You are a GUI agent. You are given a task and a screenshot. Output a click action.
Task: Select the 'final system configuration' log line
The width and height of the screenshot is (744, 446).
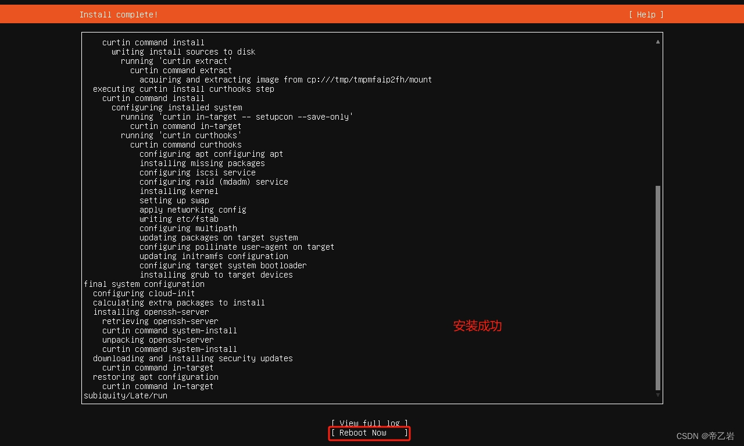click(144, 284)
